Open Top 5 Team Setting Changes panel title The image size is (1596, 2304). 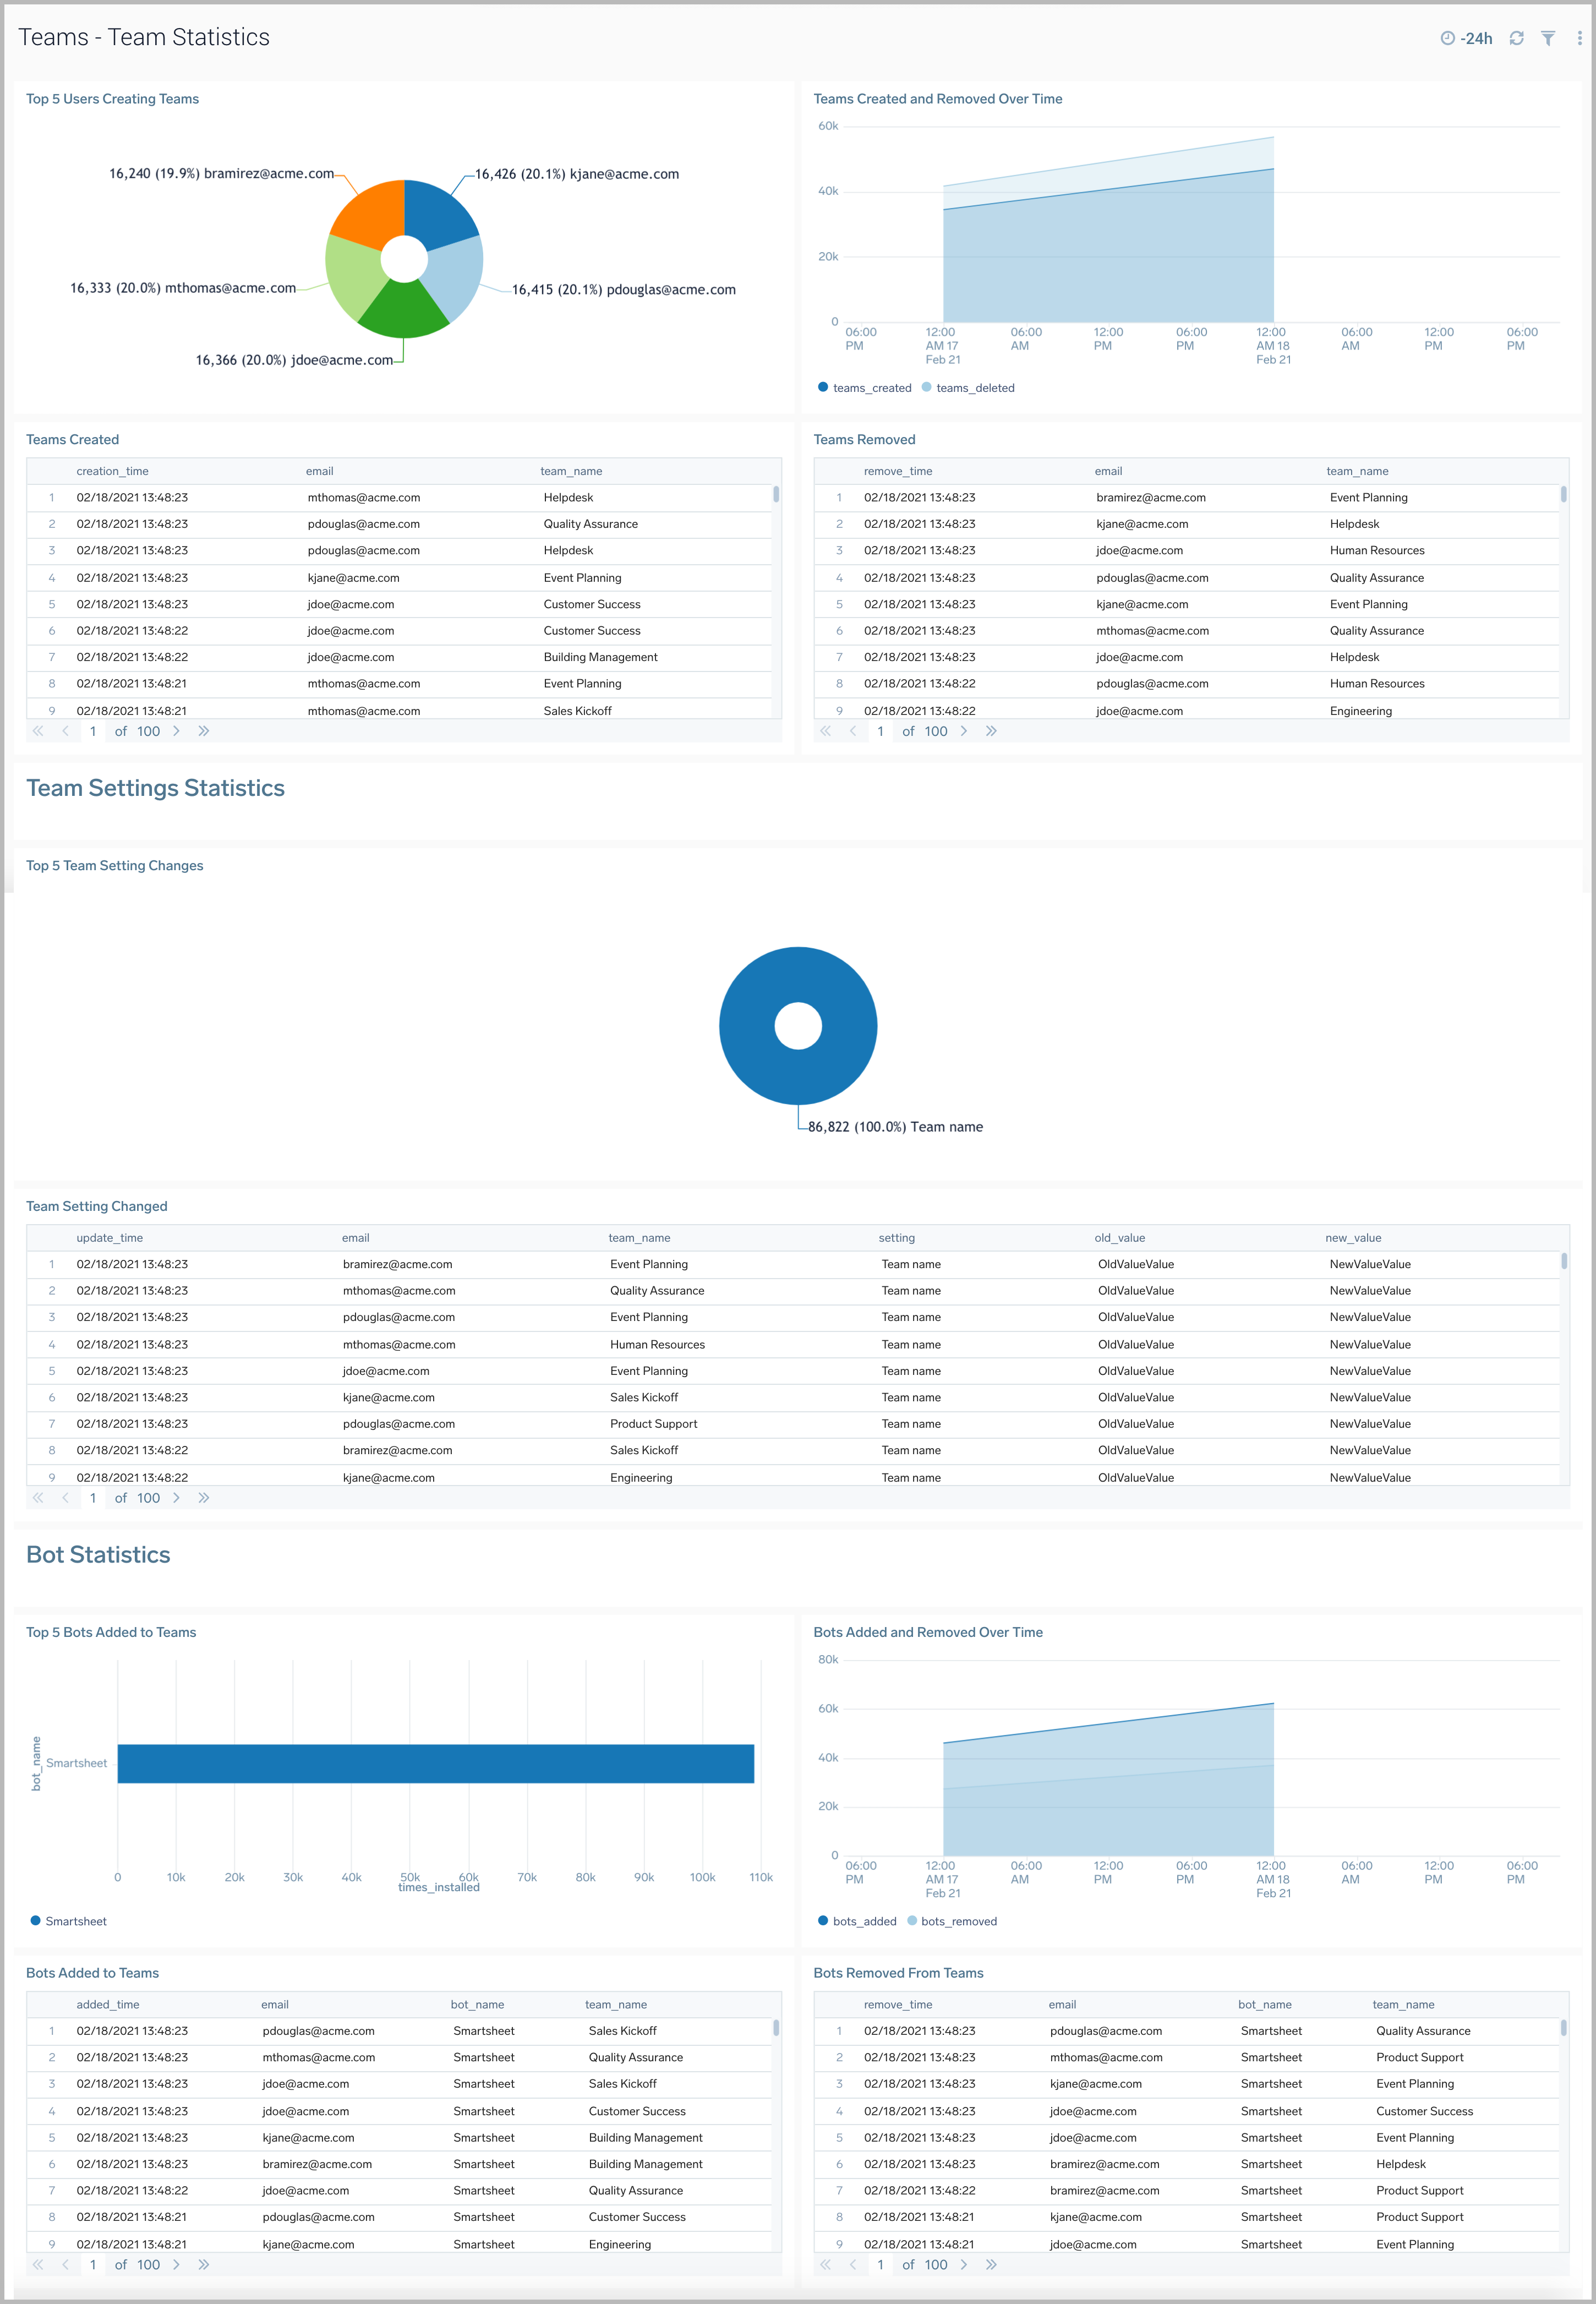(x=115, y=866)
